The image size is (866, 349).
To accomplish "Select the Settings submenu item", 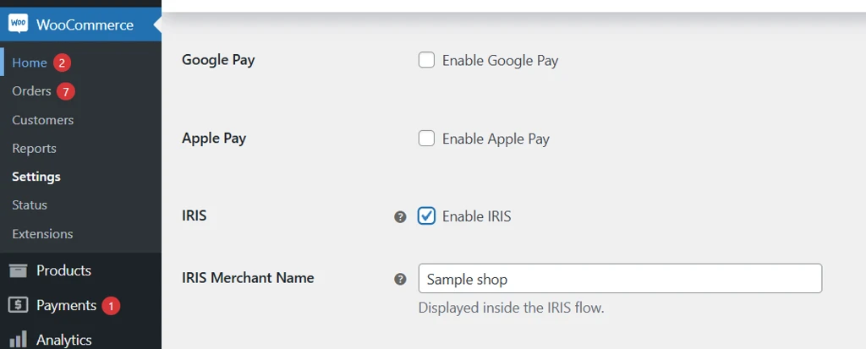I will point(36,177).
